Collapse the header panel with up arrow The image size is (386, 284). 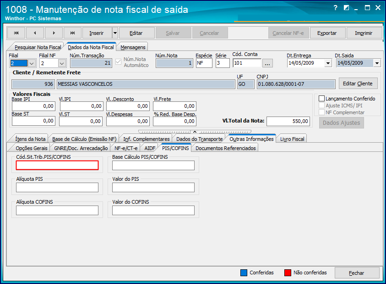coord(195,132)
